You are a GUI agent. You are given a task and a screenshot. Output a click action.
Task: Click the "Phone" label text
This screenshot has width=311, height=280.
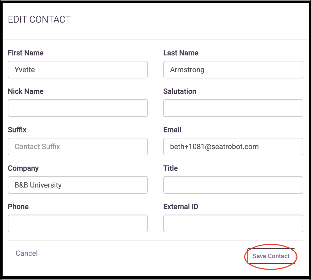(x=18, y=207)
